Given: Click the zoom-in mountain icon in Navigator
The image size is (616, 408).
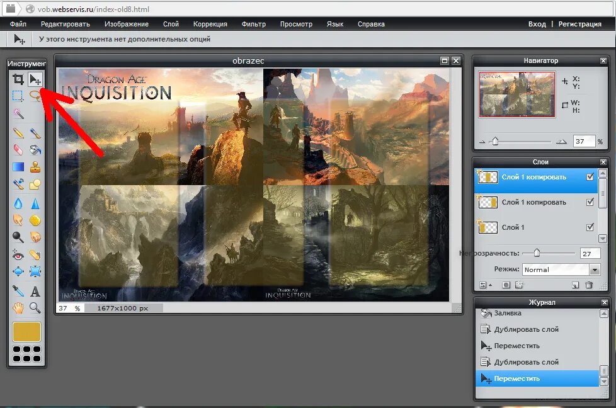Looking at the screenshot, I should pyautogui.click(x=562, y=142).
